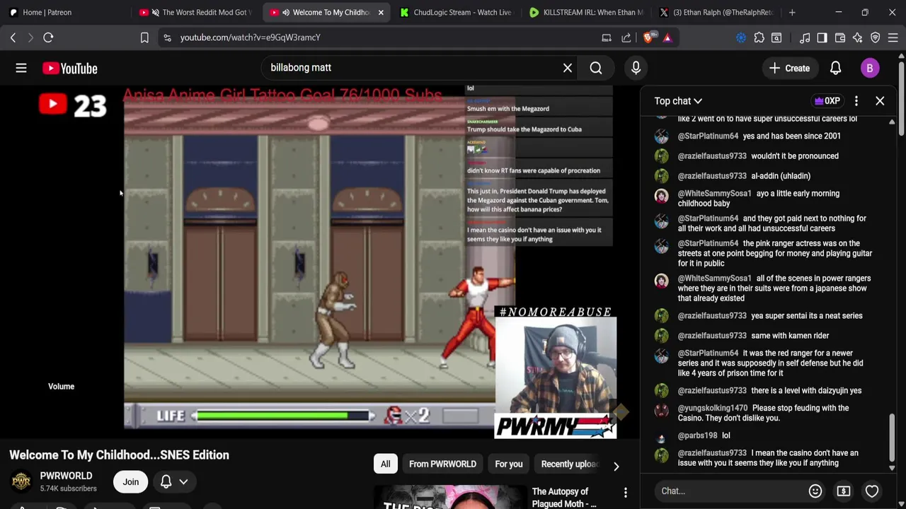
Task: Open the blue circular extension icon
Action: [x=741, y=37]
